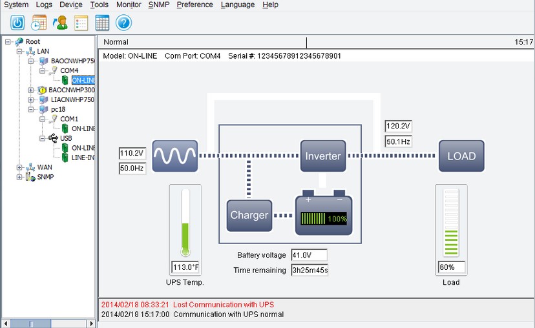Collapse the LAN tree node
Viewport: 535px width, 328px height.
(x=19, y=51)
